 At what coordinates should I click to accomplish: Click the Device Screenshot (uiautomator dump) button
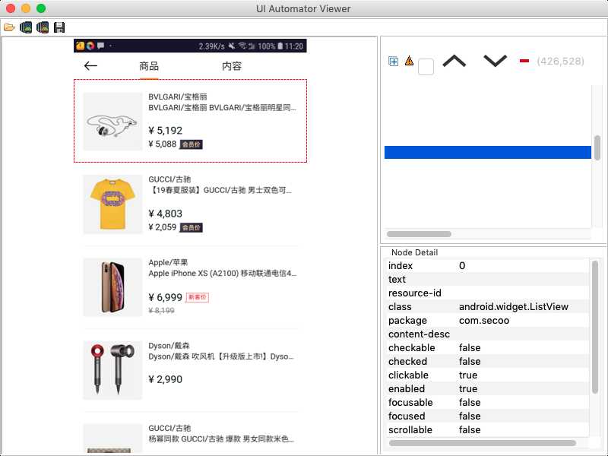(26, 27)
